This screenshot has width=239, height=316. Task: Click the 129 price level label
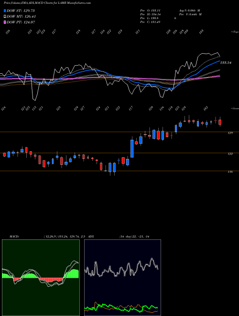coord(230,133)
